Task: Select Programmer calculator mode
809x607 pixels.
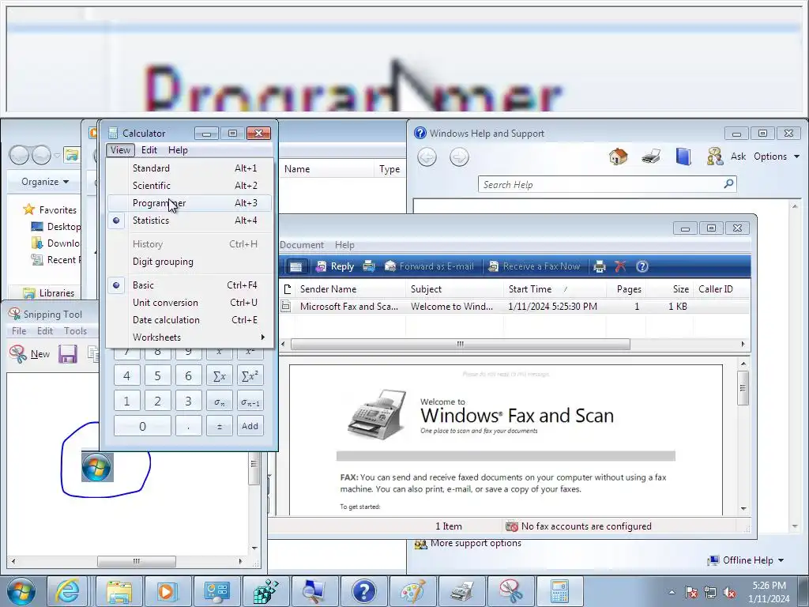Action: pos(189,203)
